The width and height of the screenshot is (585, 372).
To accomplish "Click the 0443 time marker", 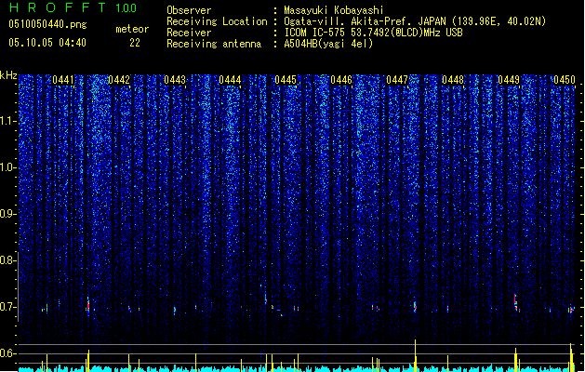I will tap(175, 80).
